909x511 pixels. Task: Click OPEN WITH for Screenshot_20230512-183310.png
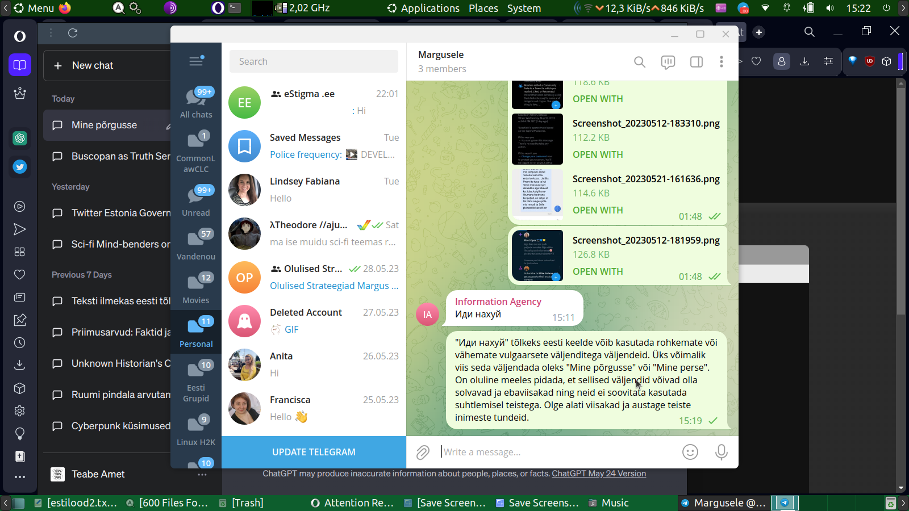pyautogui.click(x=598, y=154)
